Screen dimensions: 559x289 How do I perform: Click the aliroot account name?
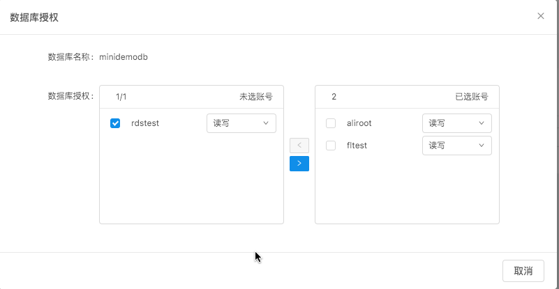pyautogui.click(x=359, y=123)
